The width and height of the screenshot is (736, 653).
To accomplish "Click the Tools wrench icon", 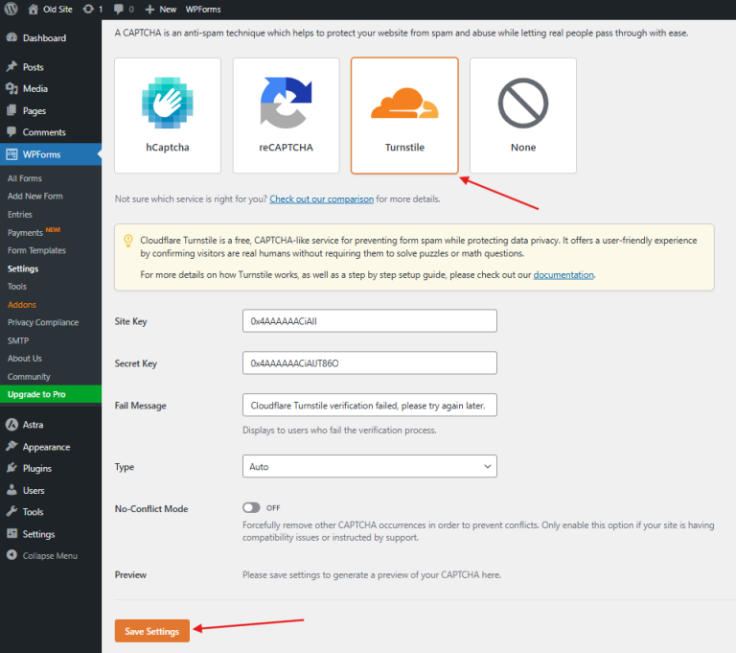I will (11, 512).
